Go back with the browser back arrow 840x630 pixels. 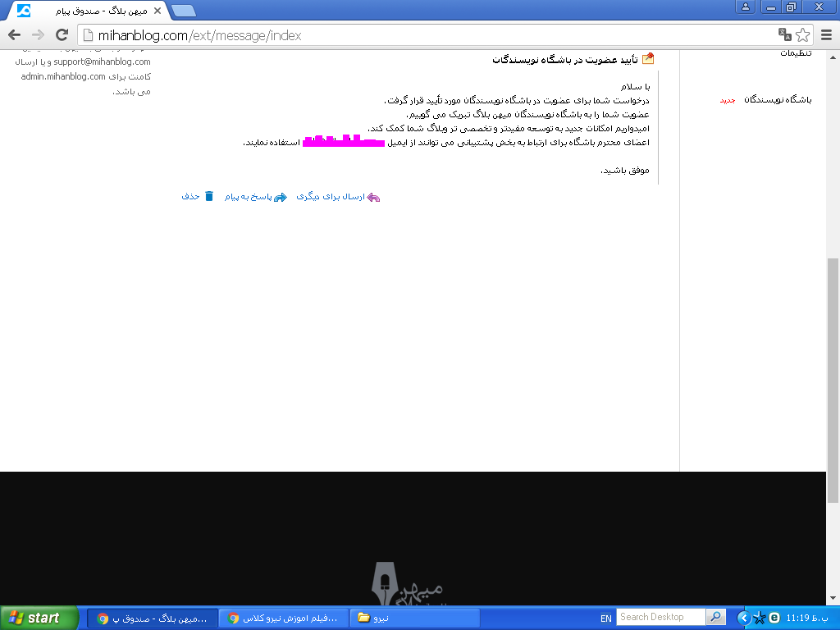coord(15,35)
